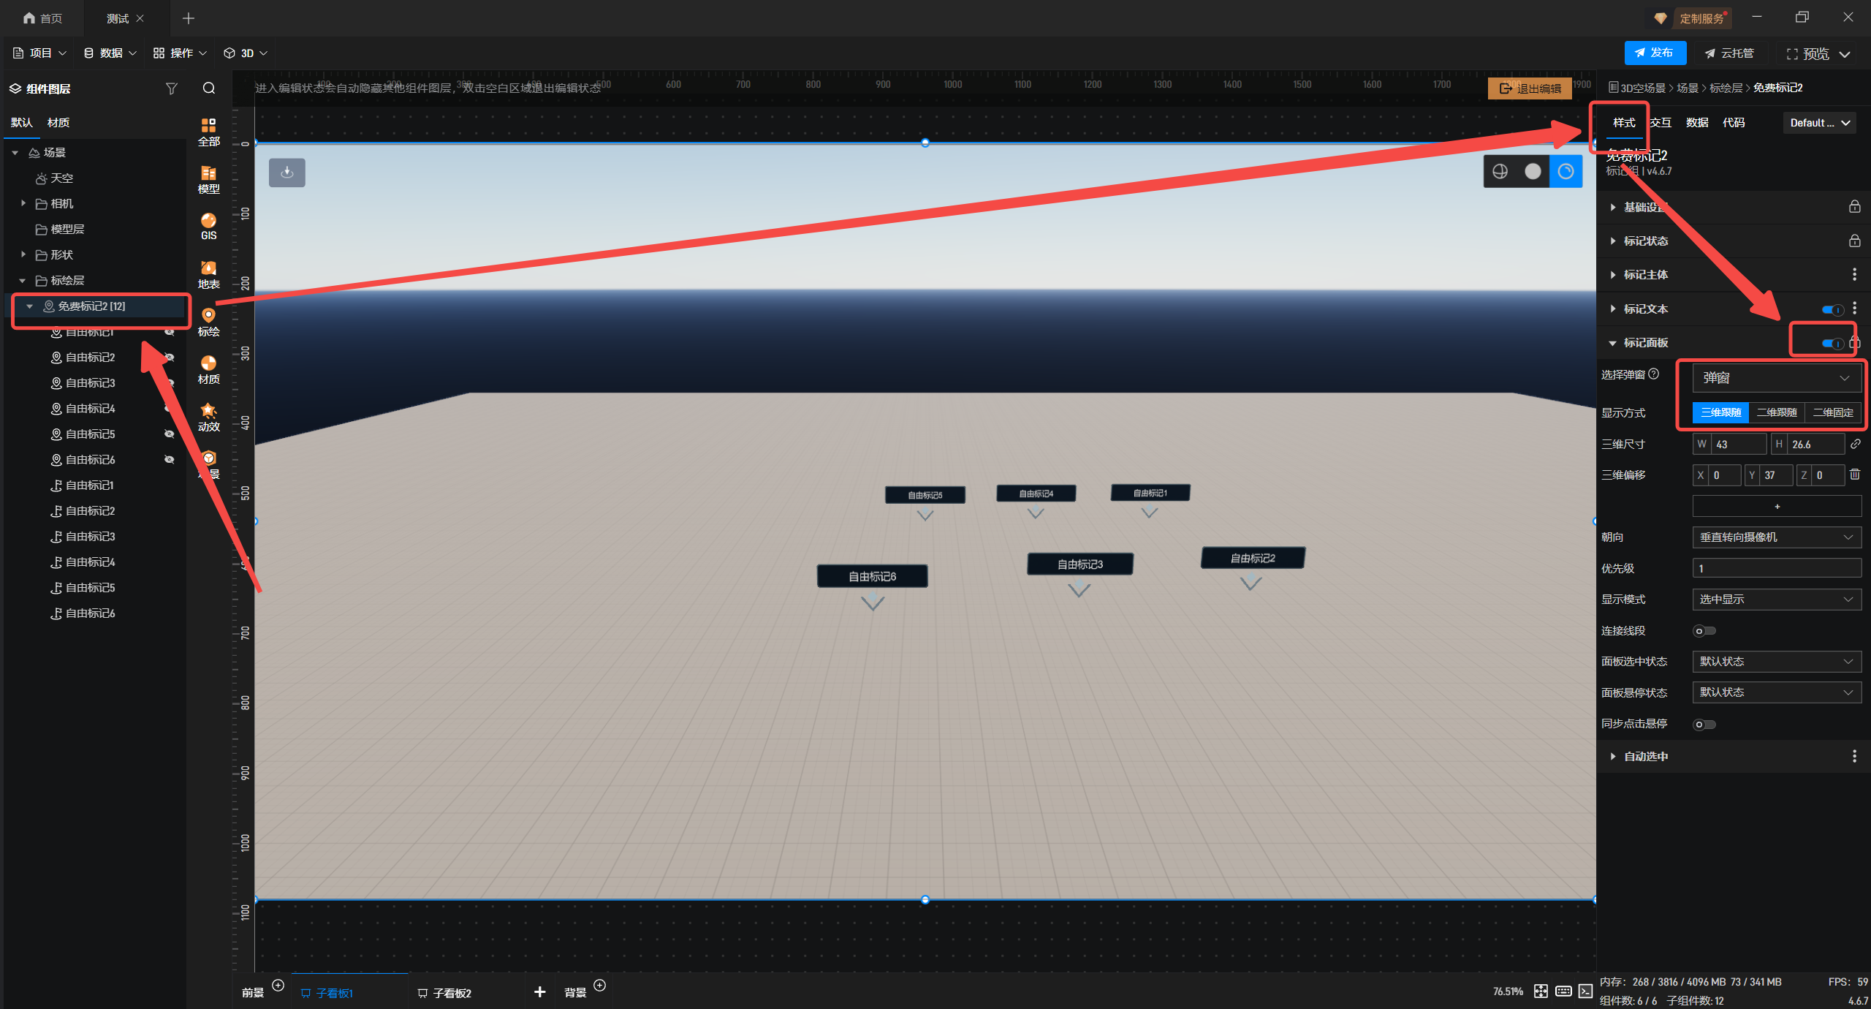Select 二维固定 display mode
1871x1009 pixels.
coord(1832,412)
